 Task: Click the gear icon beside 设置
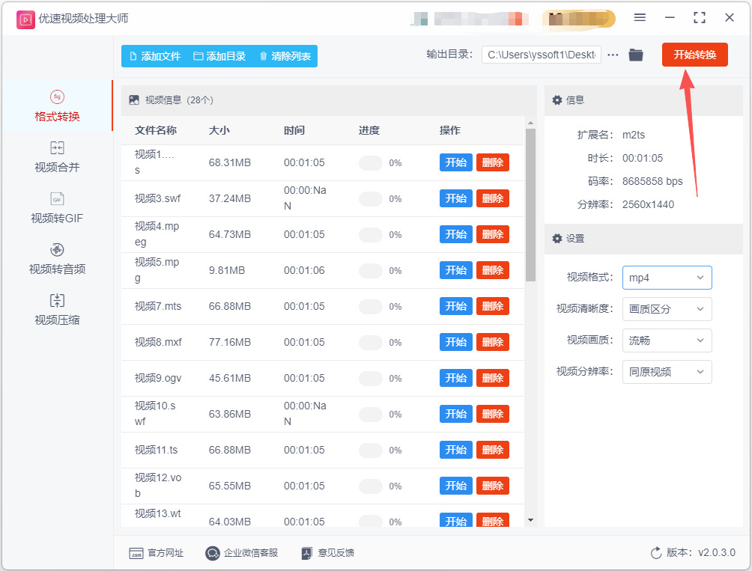[557, 238]
